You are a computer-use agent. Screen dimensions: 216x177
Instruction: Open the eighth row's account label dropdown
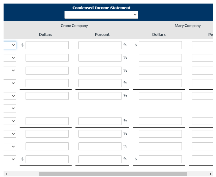pyautogui.click(x=10, y=134)
